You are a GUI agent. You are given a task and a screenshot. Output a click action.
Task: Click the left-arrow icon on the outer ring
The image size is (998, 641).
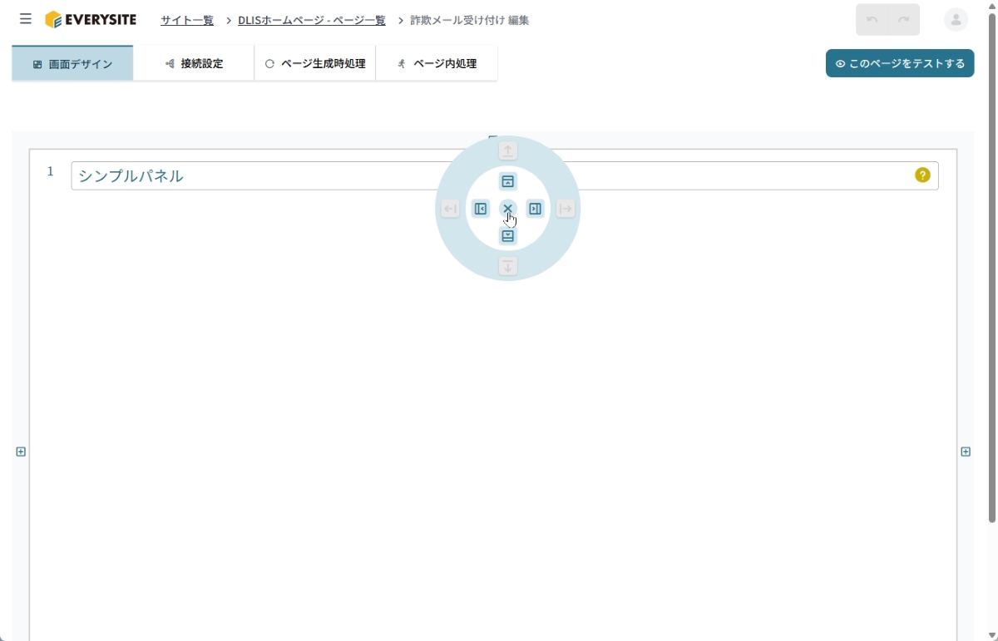(x=450, y=209)
